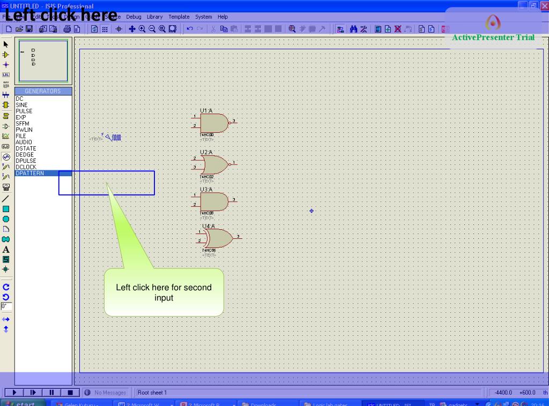Run the Electrical Rule Check icon
Screen dimensions: 549x406
pos(432,29)
